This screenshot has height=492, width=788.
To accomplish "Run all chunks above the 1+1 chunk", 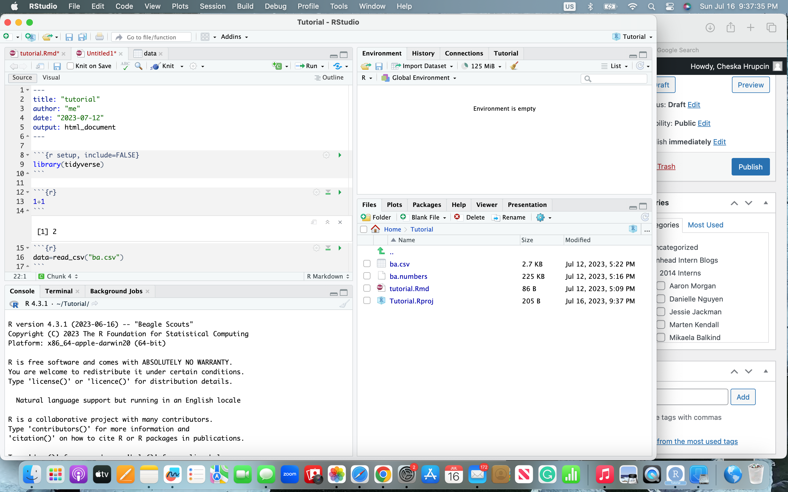I will (328, 192).
